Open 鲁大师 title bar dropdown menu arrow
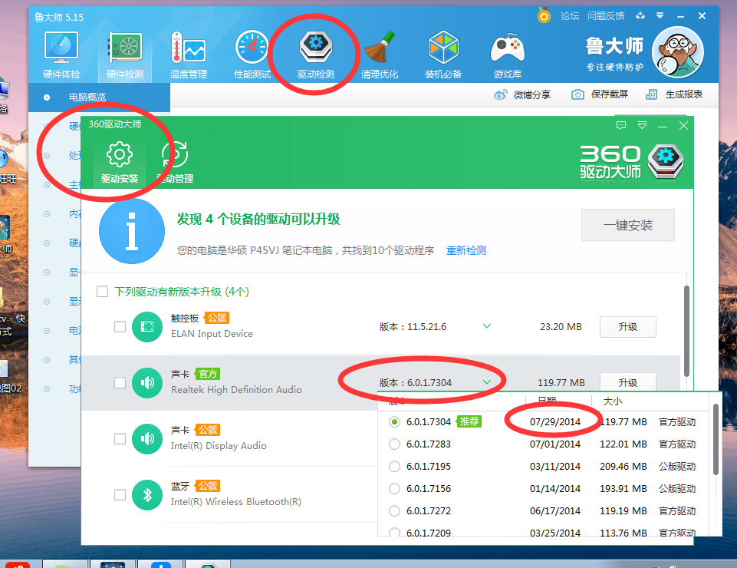The height and width of the screenshot is (568, 737). coord(660,15)
